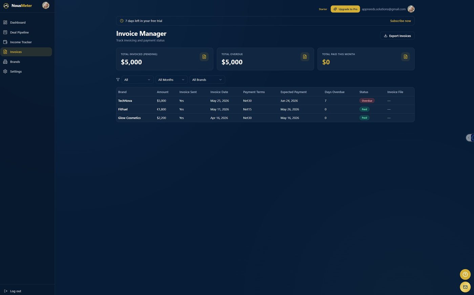Image resolution: width=474 pixels, height=295 pixels.
Task: Go to Deal Pipeline
Action: (x=26, y=32)
